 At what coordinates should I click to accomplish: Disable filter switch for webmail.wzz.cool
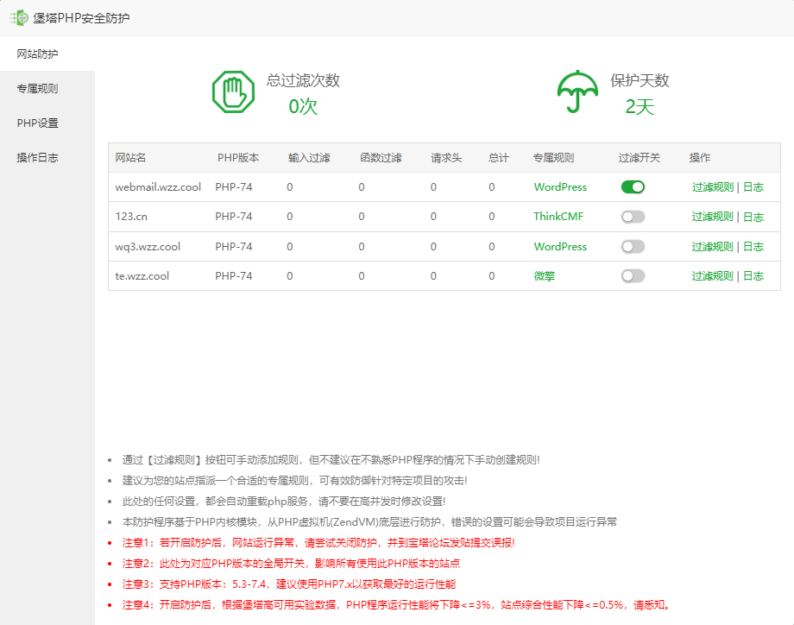coord(633,186)
